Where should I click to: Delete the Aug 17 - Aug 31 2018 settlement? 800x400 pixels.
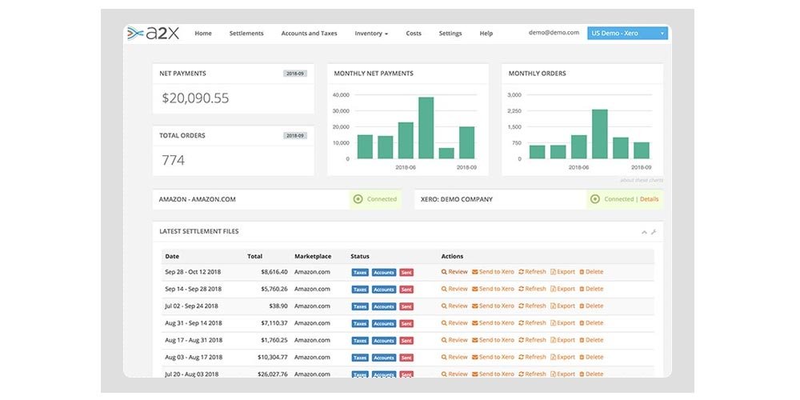pos(591,340)
